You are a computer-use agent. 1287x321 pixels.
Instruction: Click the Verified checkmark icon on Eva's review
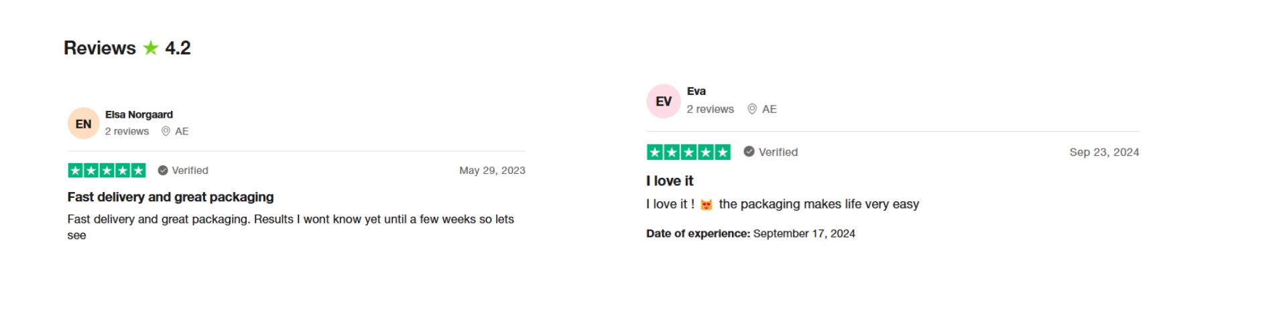click(749, 152)
